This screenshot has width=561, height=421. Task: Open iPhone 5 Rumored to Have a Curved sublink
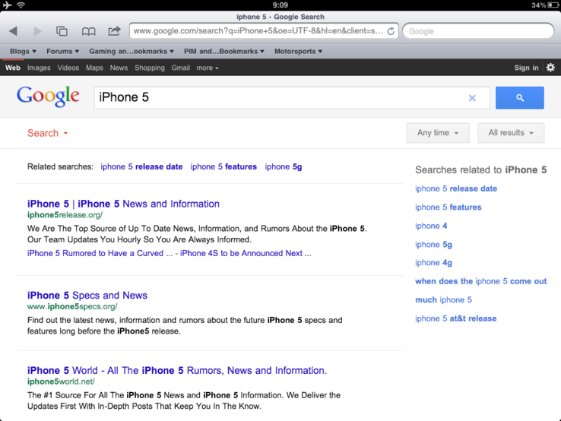(x=100, y=253)
